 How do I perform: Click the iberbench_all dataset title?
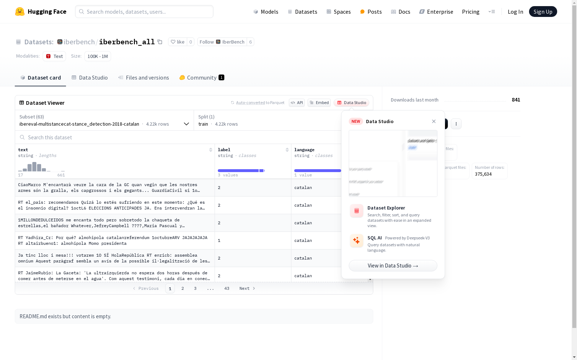click(127, 42)
